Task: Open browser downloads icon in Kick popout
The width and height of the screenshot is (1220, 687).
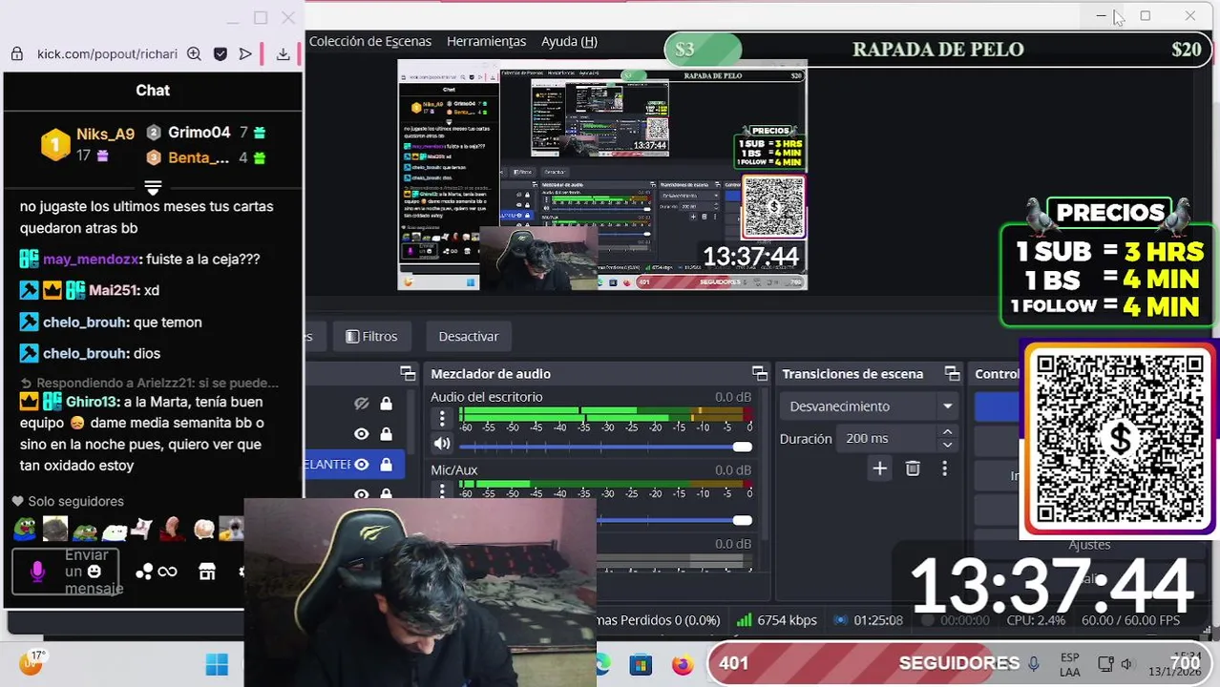Action: 283,54
